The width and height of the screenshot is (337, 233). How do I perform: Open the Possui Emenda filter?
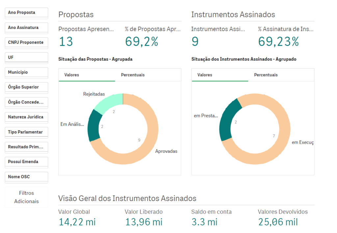tap(26, 162)
